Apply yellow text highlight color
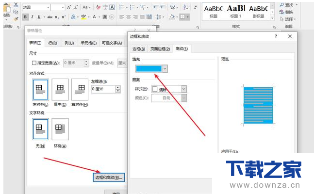 coord(83,17)
